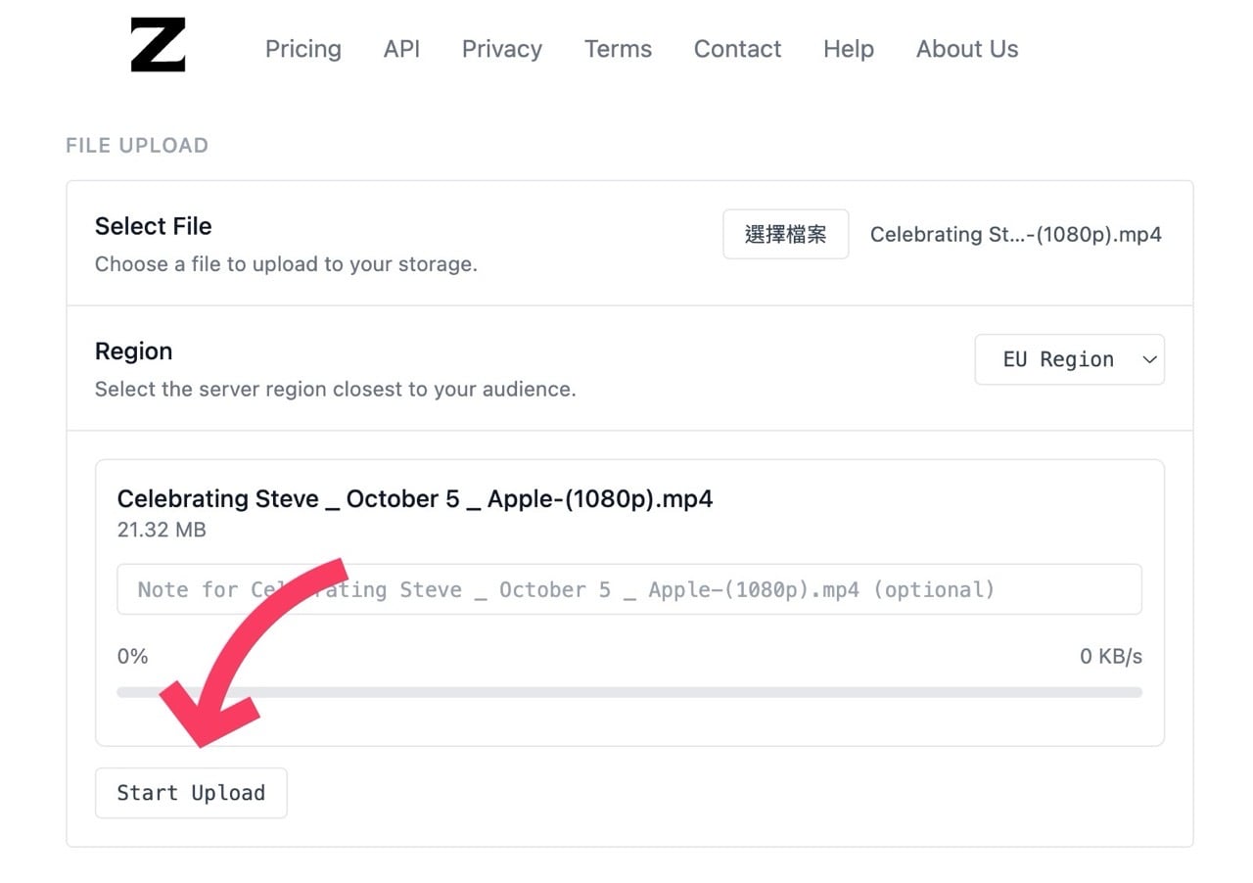Click the 0 KB/s upload speed label
The width and height of the screenshot is (1253, 883).
pos(1110,656)
